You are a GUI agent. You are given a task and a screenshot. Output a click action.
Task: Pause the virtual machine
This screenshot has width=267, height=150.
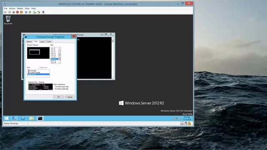pos(26,12)
